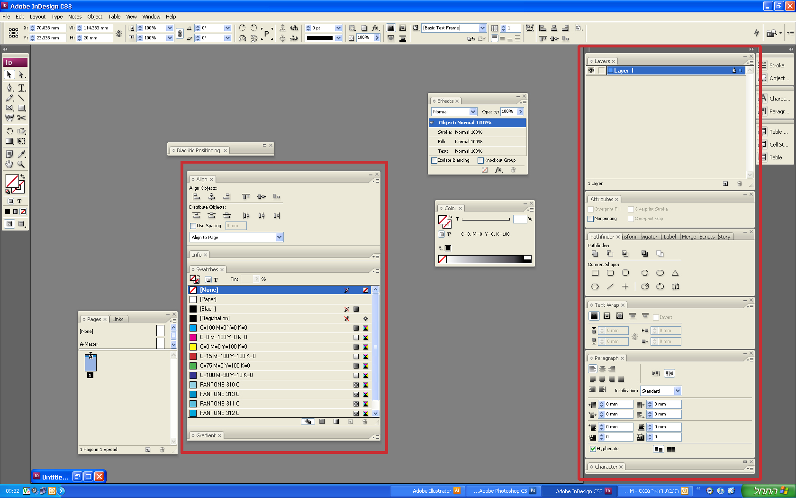
Task: Switch to Scripts tab beside Pathfinder
Action: pyautogui.click(x=707, y=237)
